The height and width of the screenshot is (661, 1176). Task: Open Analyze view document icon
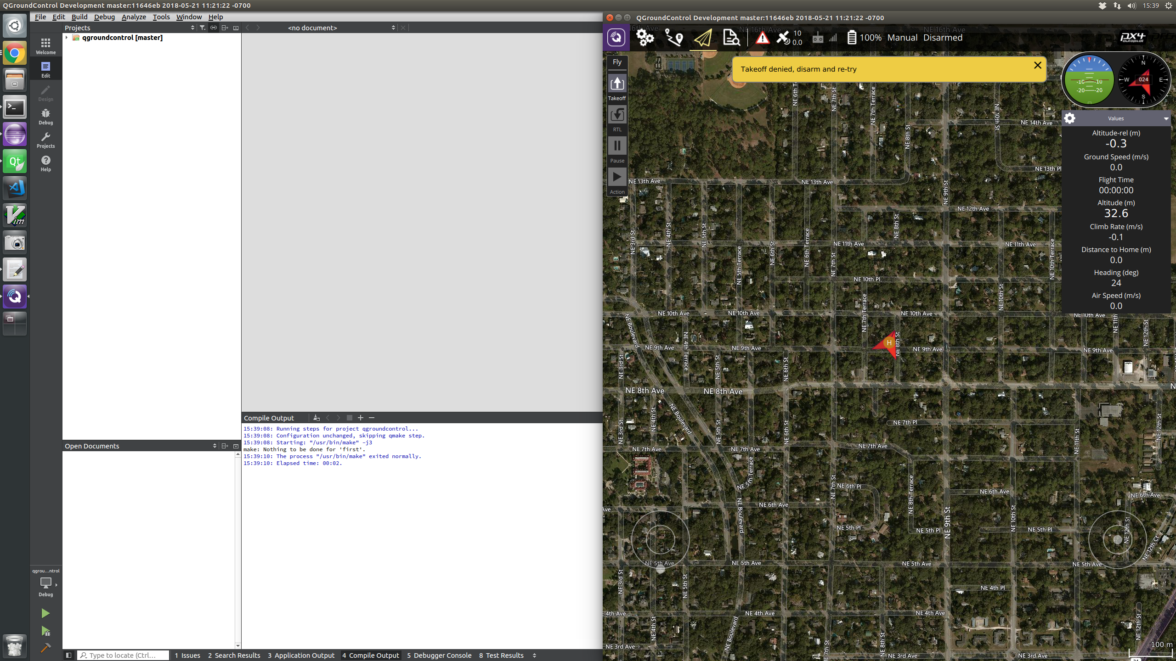pos(731,38)
